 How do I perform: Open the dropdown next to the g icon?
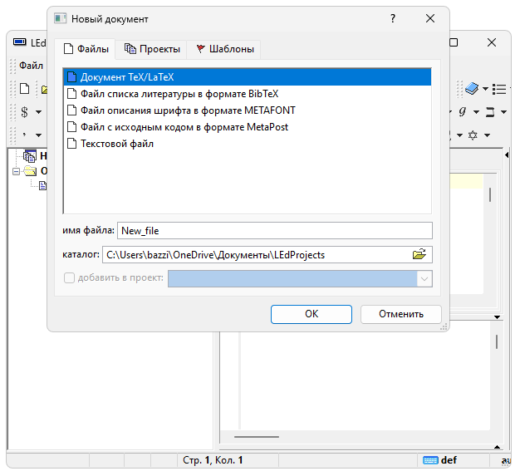pyautogui.click(x=476, y=112)
